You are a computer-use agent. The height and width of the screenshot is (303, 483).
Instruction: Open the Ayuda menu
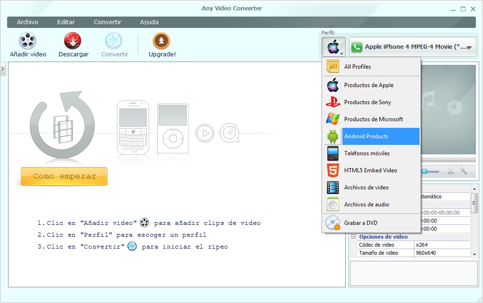pos(149,22)
